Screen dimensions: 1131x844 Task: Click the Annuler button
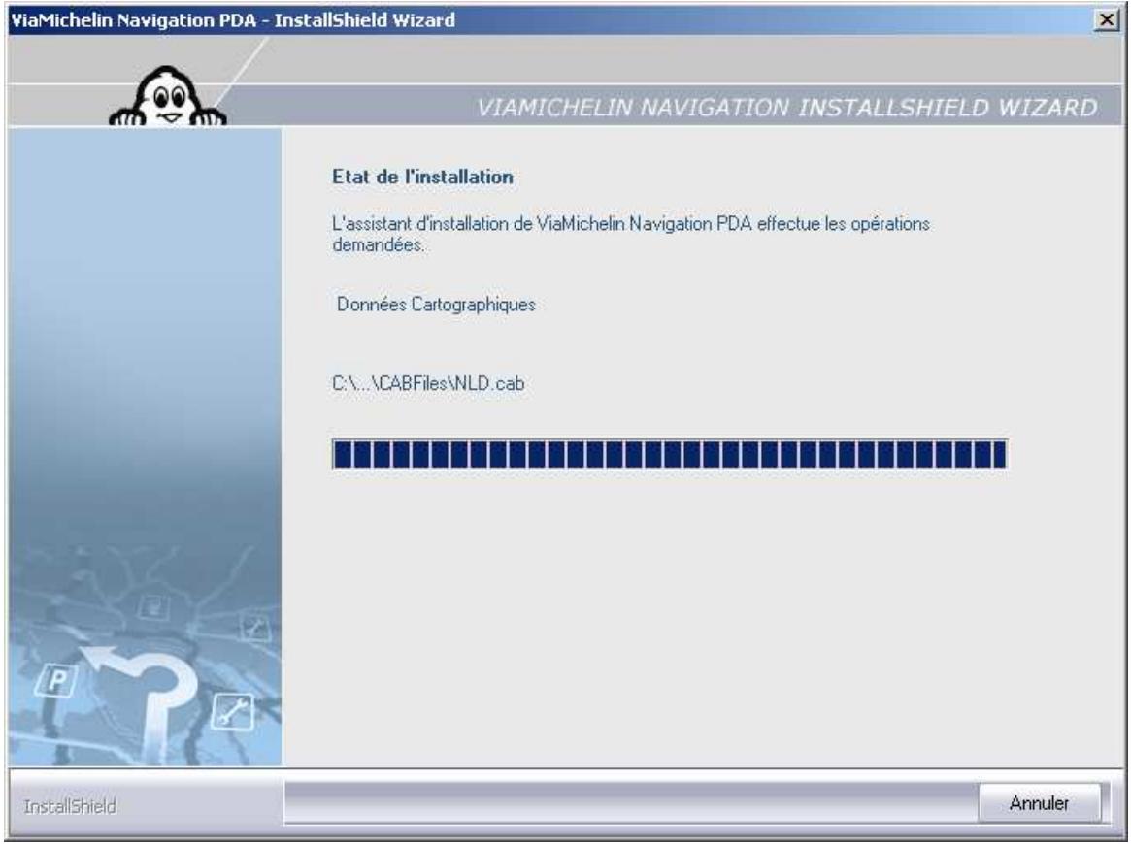pos(1040,803)
